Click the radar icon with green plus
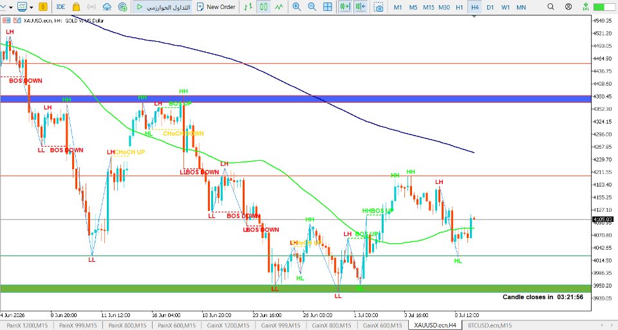618x330 pixels. (x=122, y=6)
